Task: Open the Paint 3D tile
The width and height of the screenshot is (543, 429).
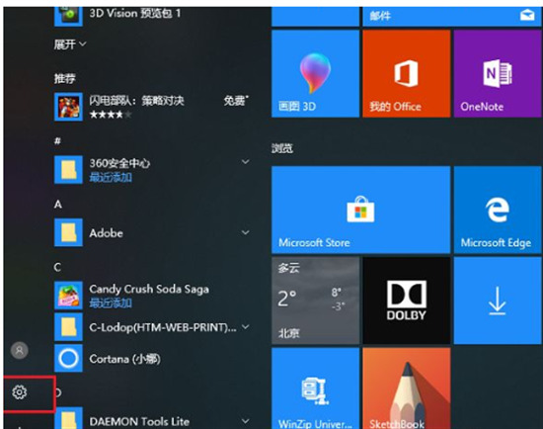Action: (x=315, y=73)
